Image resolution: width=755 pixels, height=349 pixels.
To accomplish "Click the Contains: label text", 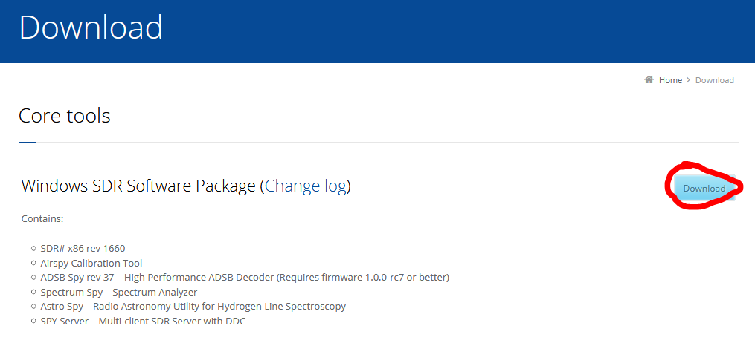I will pos(42,219).
